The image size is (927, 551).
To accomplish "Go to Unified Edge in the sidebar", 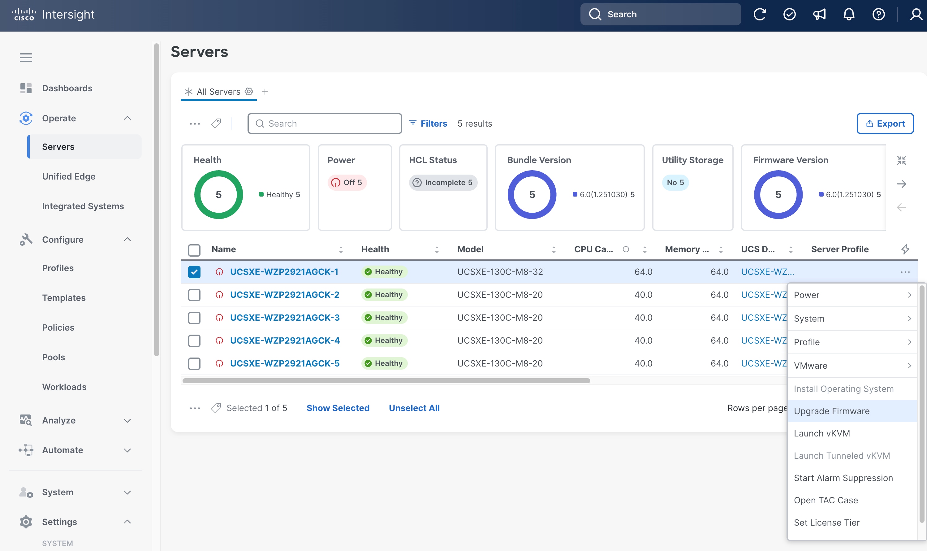I will [x=69, y=176].
